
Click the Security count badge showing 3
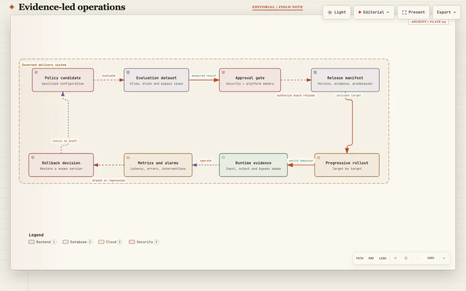tap(157, 242)
